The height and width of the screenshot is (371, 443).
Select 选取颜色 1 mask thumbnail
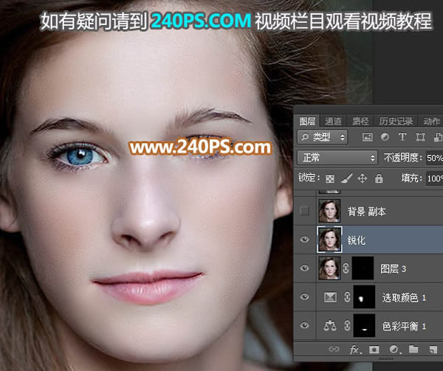coord(364,297)
